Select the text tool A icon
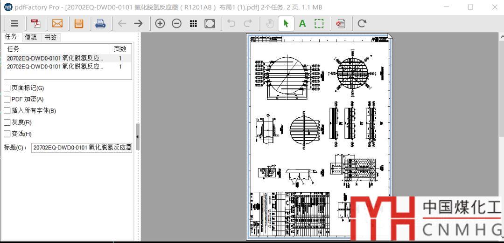 pyautogui.click(x=302, y=23)
